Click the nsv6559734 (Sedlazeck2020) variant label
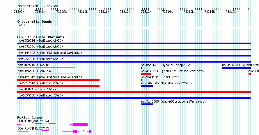The width and height of the screenshot is (259, 135). (40, 41)
